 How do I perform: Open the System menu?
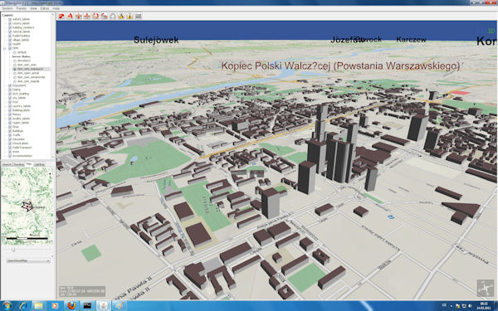(7, 8)
